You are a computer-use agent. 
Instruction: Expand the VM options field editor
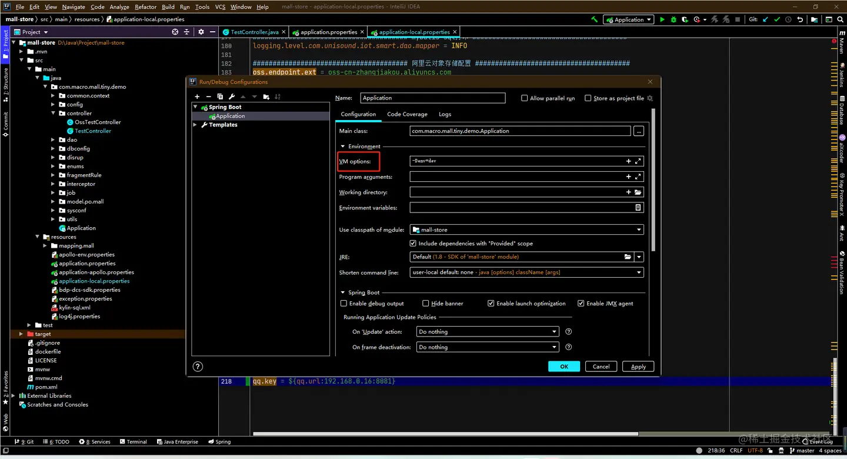(x=638, y=161)
